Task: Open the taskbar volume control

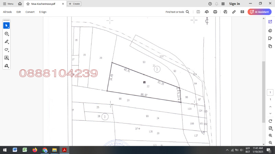Action: (x=242, y=150)
